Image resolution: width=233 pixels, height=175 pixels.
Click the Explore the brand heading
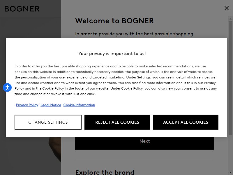105,172
